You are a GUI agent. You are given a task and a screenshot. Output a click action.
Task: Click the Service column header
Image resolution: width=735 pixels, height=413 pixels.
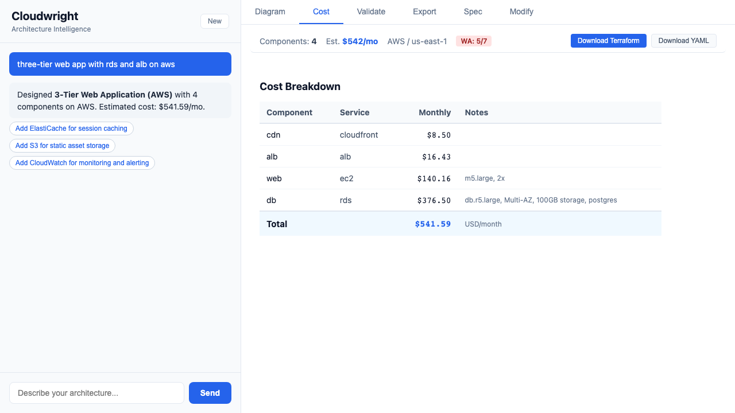click(x=354, y=112)
